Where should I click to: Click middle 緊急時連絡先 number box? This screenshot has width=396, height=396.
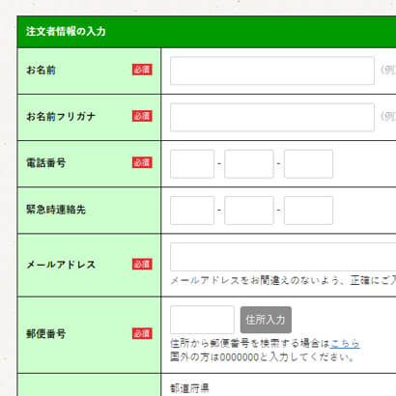(x=249, y=211)
